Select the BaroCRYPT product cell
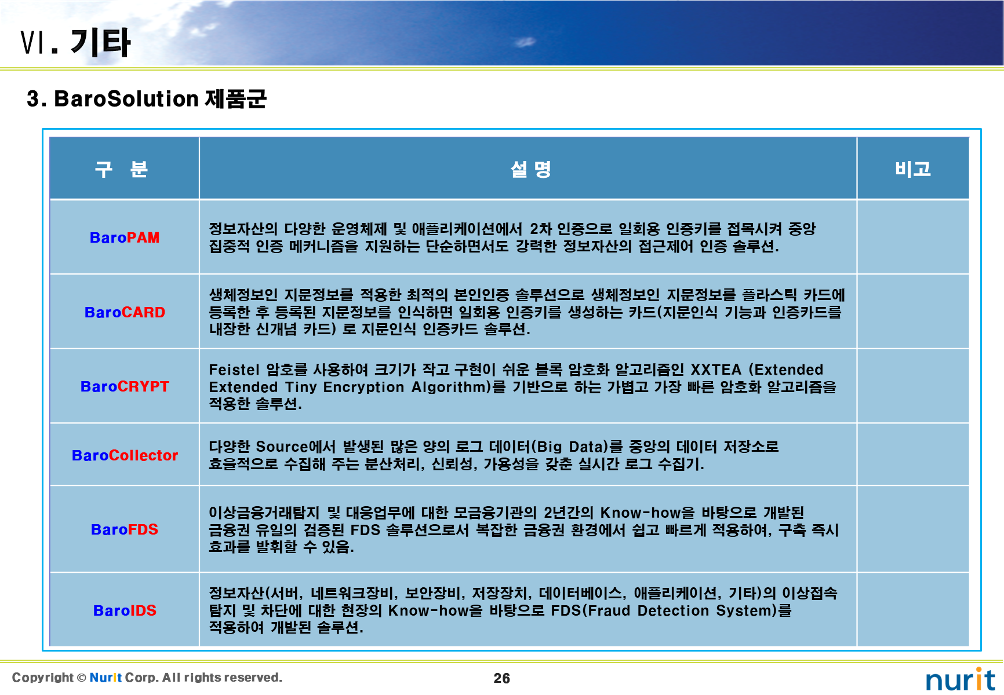This screenshot has height=695, width=1004. pyautogui.click(x=125, y=386)
